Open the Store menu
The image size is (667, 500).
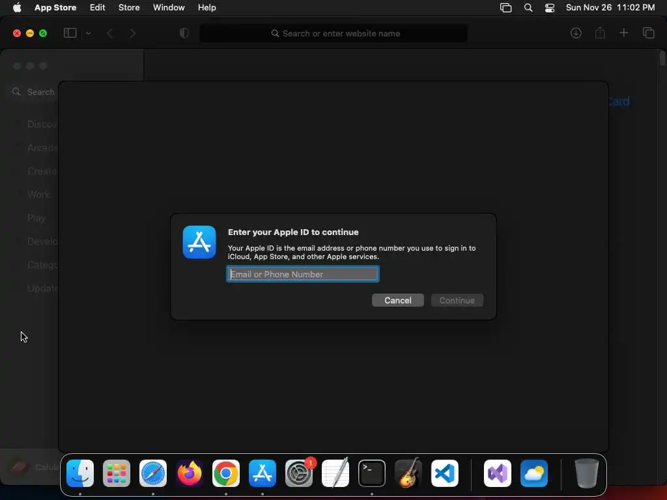[x=129, y=8]
